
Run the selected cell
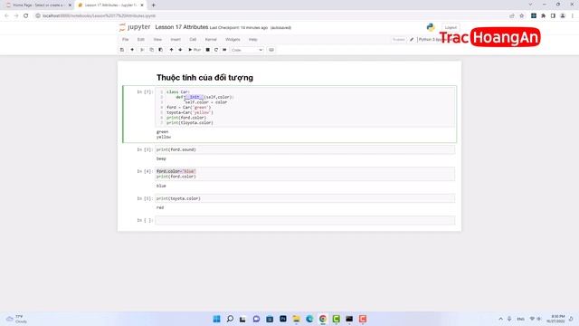click(195, 50)
